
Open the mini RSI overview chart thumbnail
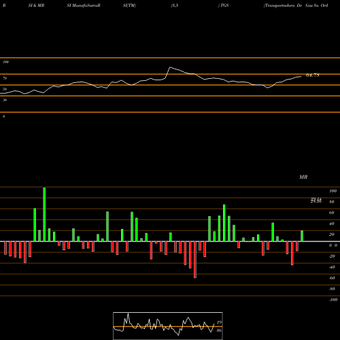pos(168,326)
